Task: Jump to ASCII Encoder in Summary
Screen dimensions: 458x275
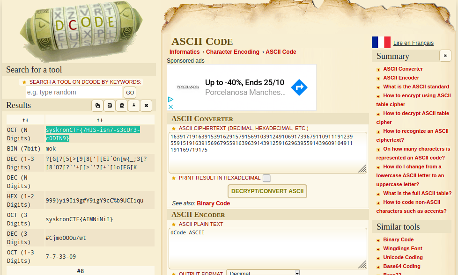Action: [x=401, y=78]
